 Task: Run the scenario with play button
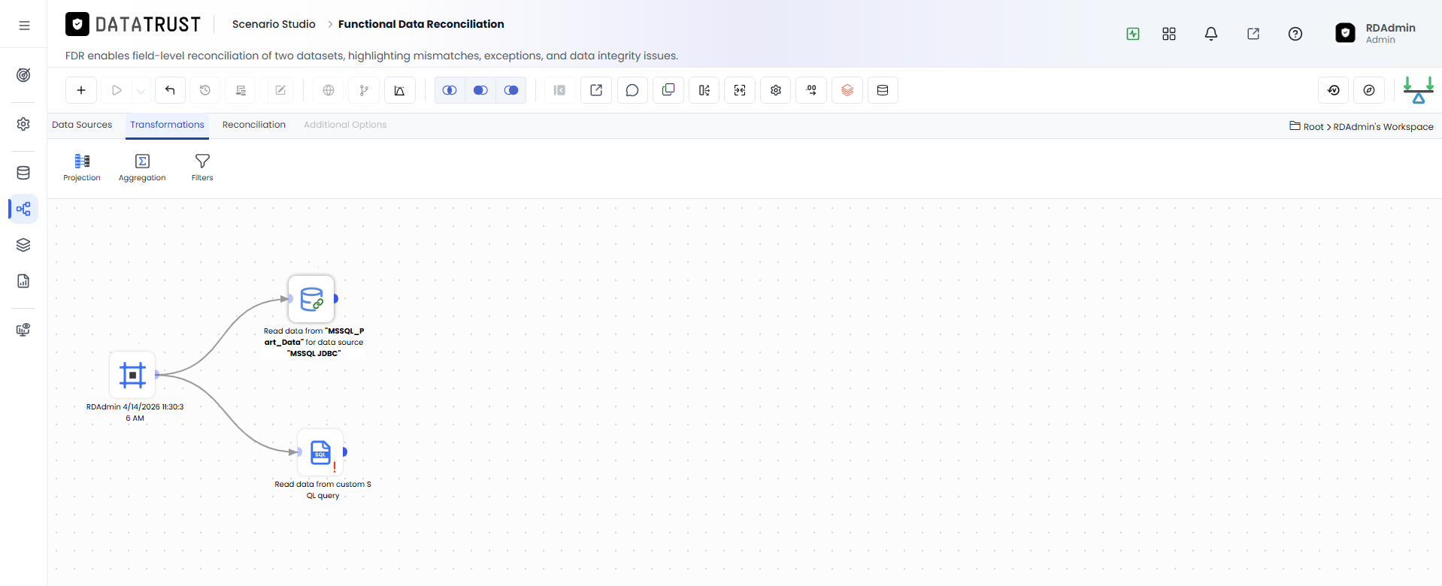click(x=117, y=90)
